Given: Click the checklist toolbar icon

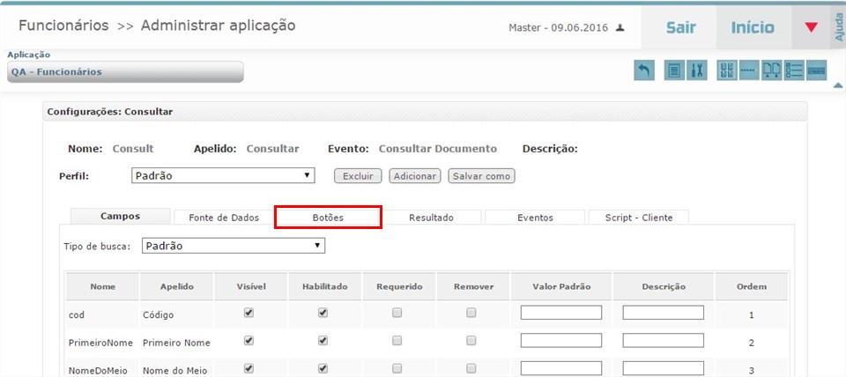Looking at the screenshot, I should [794, 70].
